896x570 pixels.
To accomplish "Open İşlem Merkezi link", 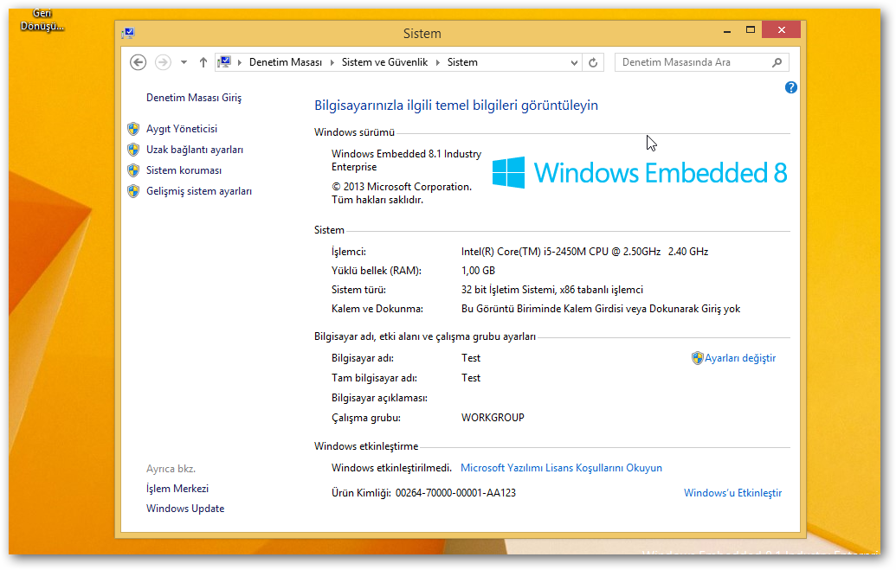I will 177,489.
